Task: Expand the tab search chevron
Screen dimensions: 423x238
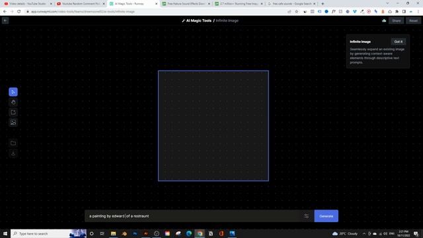Action: [x=387, y=3]
